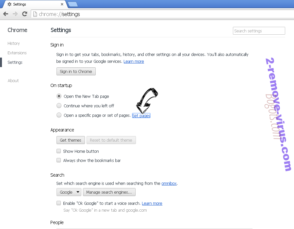The height and width of the screenshot is (229, 294).
Task: Click the Chrome heading in sidebar
Action: click(x=17, y=30)
